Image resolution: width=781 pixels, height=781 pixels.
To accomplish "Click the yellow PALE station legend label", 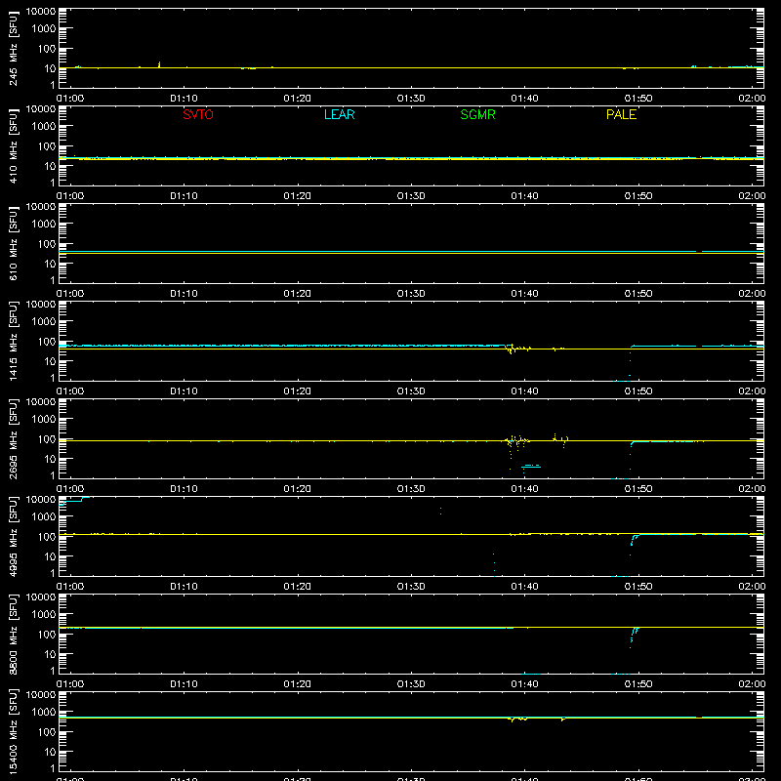I will point(621,114).
